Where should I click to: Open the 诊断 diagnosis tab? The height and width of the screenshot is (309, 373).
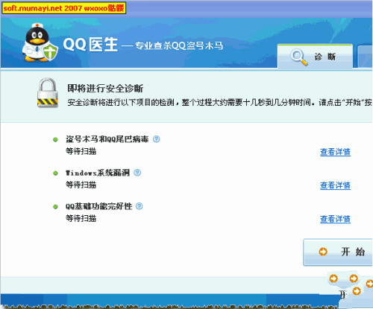315,56
